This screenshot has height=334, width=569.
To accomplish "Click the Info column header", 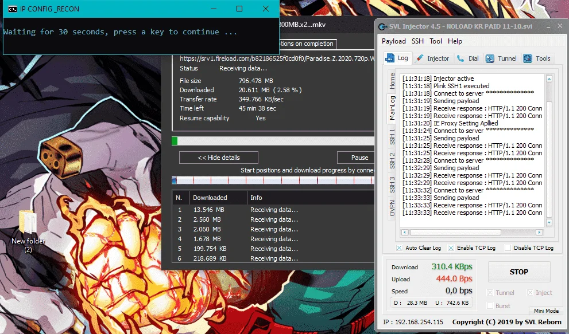I will (x=311, y=198).
